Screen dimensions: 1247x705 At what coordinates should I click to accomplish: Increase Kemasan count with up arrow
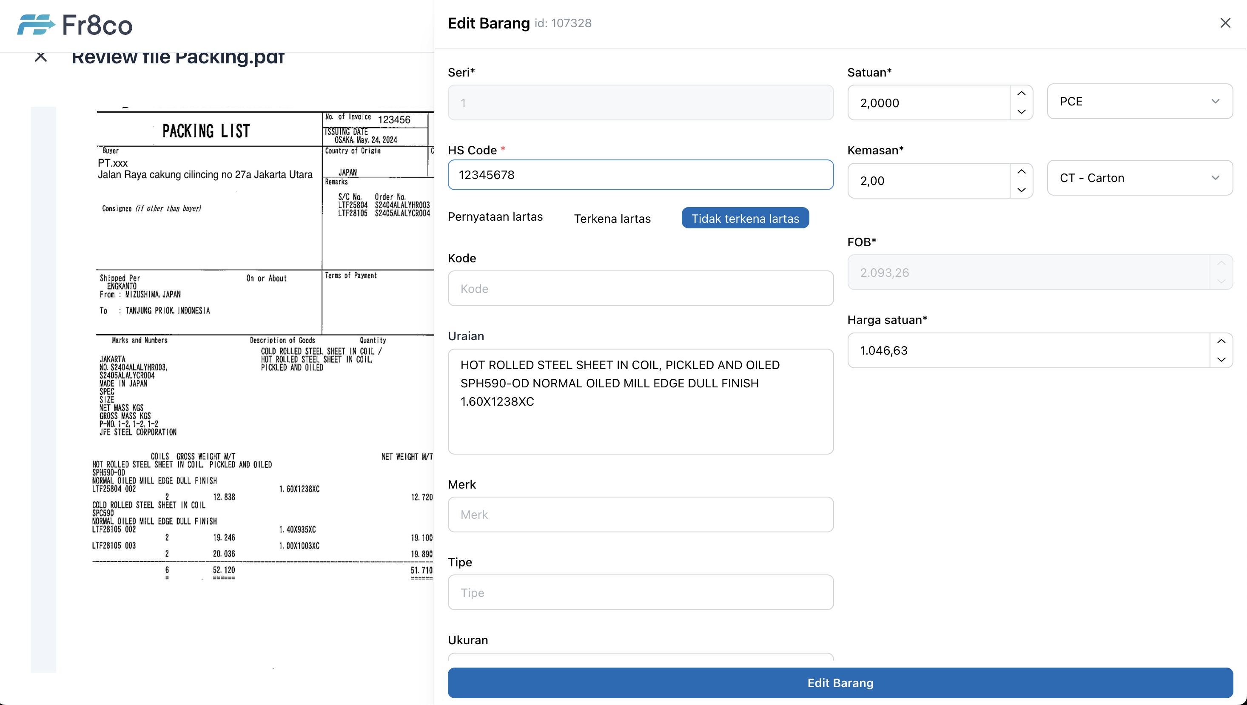coord(1021,172)
